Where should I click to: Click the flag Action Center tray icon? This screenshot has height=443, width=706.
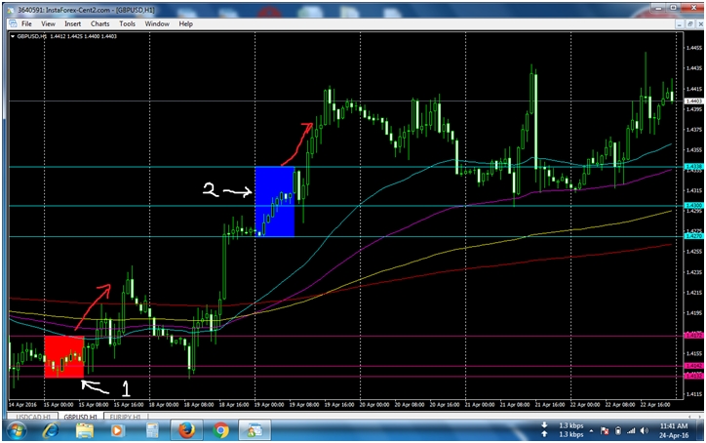point(605,431)
